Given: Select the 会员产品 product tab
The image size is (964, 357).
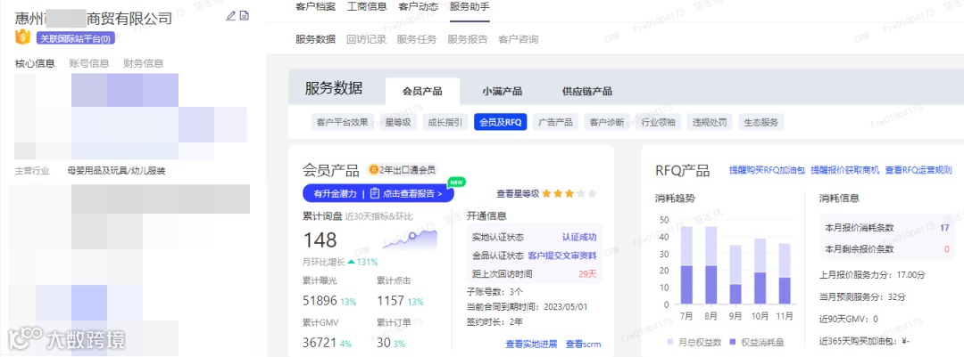Looking at the screenshot, I should pyautogui.click(x=422, y=92).
